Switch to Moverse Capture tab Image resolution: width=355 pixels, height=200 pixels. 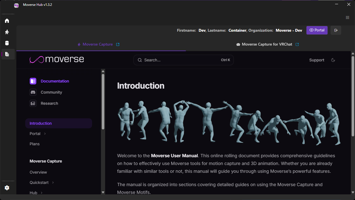101,44
